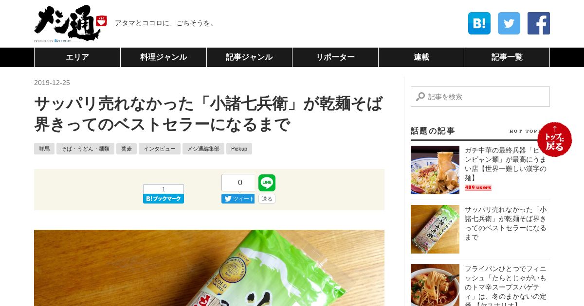The width and height of the screenshot is (584, 306).
Task: Open the 料理ジャンル navigation menu
Action: click(x=164, y=57)
